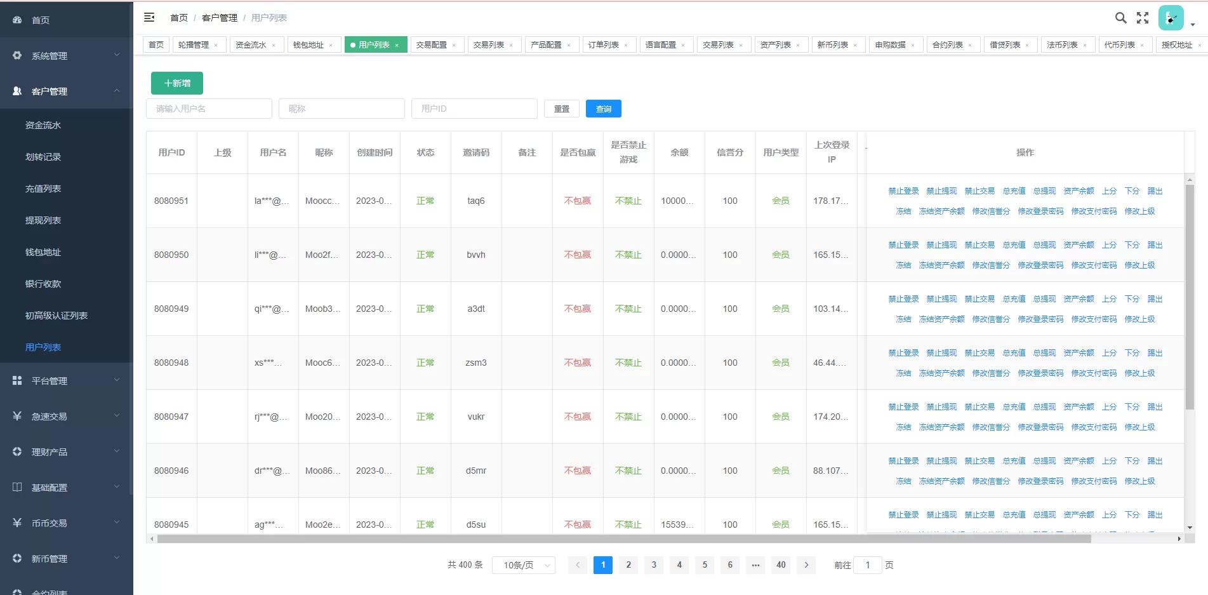This screenshot has height=595, width=1208.
Task: Click the 首页 dashboard icon in sidebar
Action: [17, 20]
